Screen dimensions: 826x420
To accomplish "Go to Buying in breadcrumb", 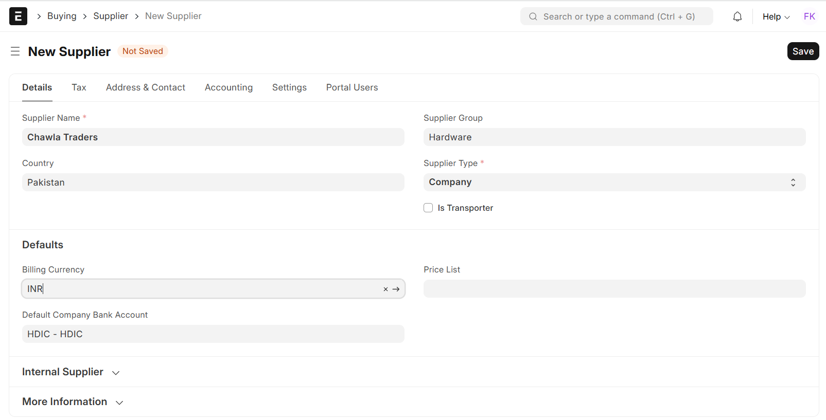I will point(62,16).
